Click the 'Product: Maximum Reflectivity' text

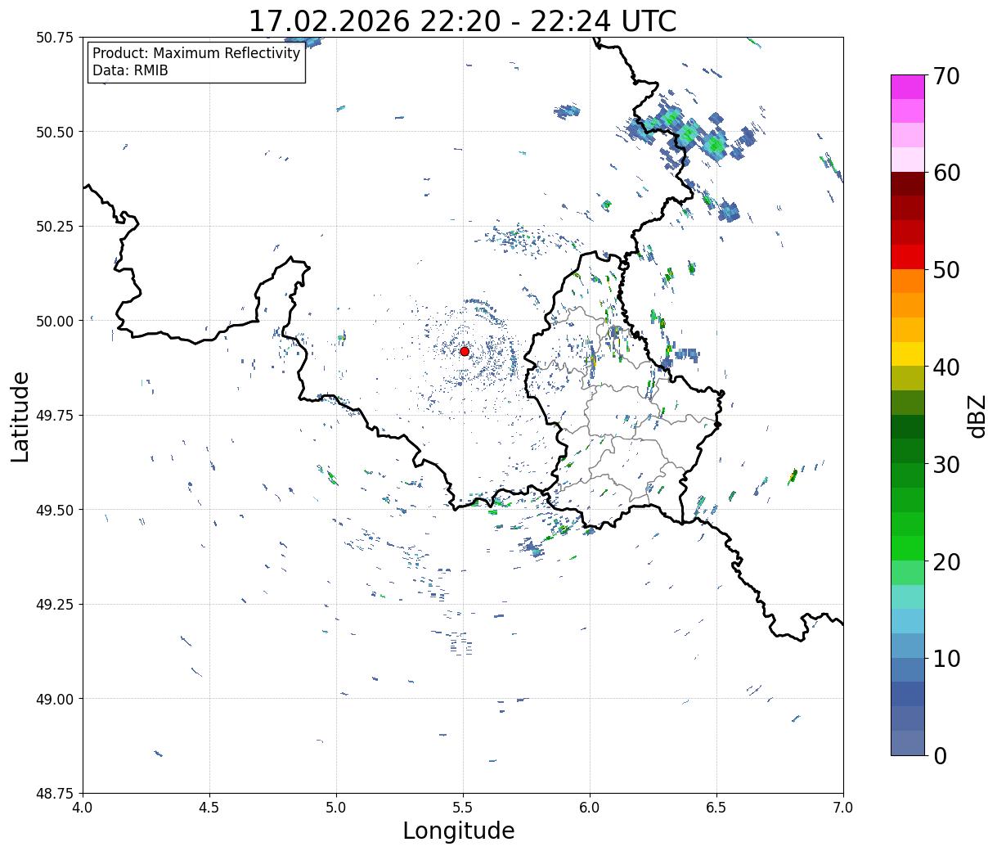click(x=196, y=53)
